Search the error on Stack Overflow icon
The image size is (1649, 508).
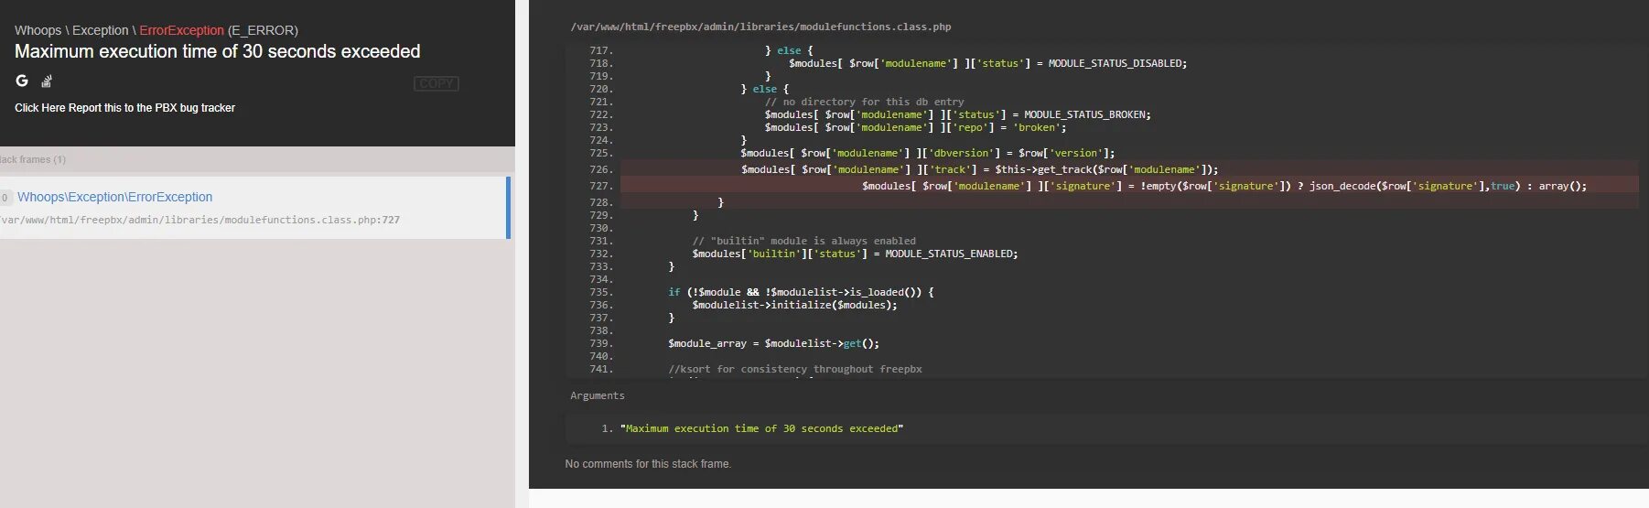coord(47,81)
